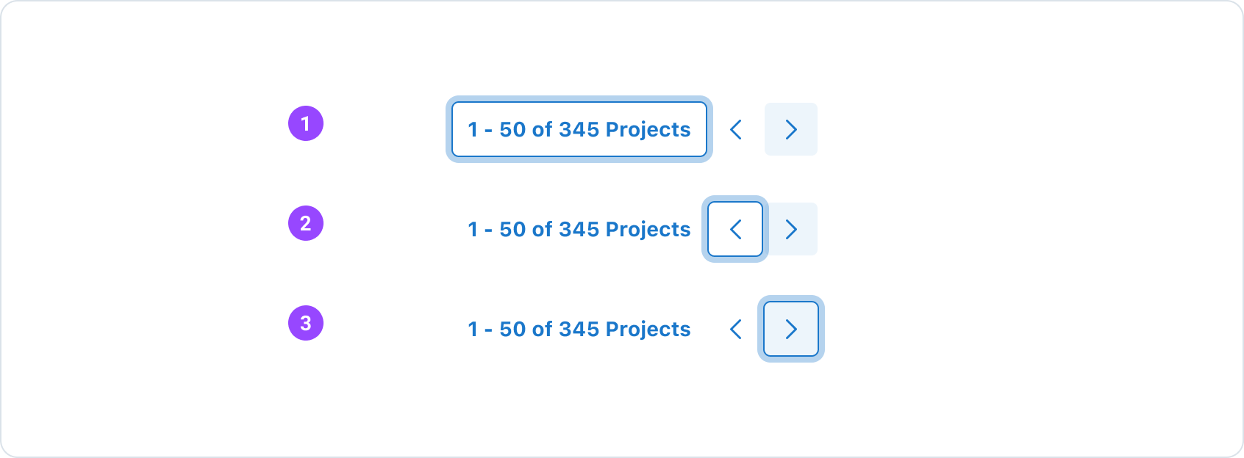This screenshot has width=1244, height=458.
Task: Select the '1 - 50 of 345 Projects' text in row 3
Action: pos(579,329)
